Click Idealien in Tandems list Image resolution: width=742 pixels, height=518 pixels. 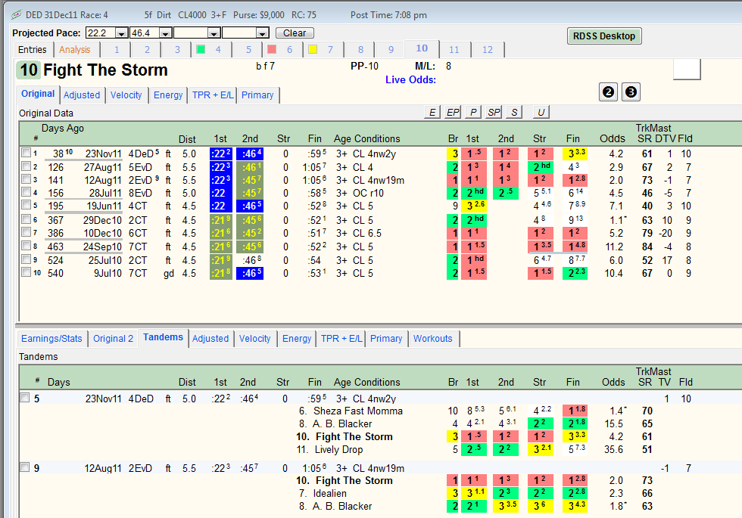330,493
